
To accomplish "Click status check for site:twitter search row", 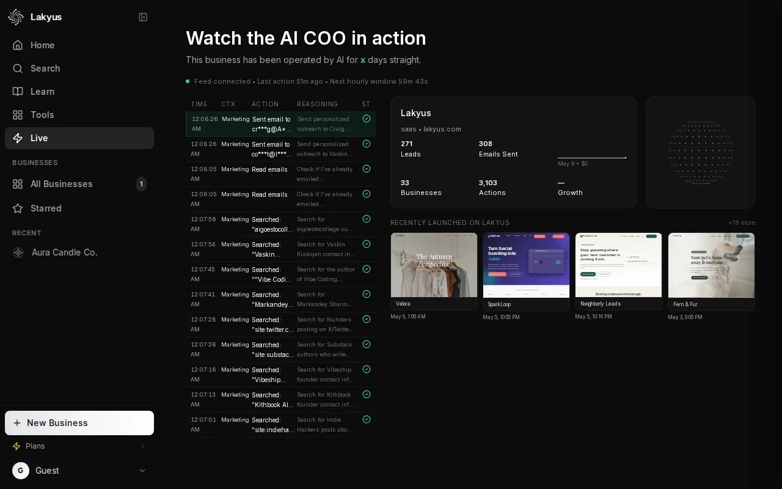I will [x=367, y=319].
